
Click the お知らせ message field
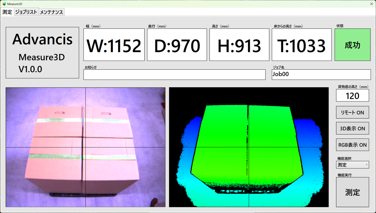174,75
